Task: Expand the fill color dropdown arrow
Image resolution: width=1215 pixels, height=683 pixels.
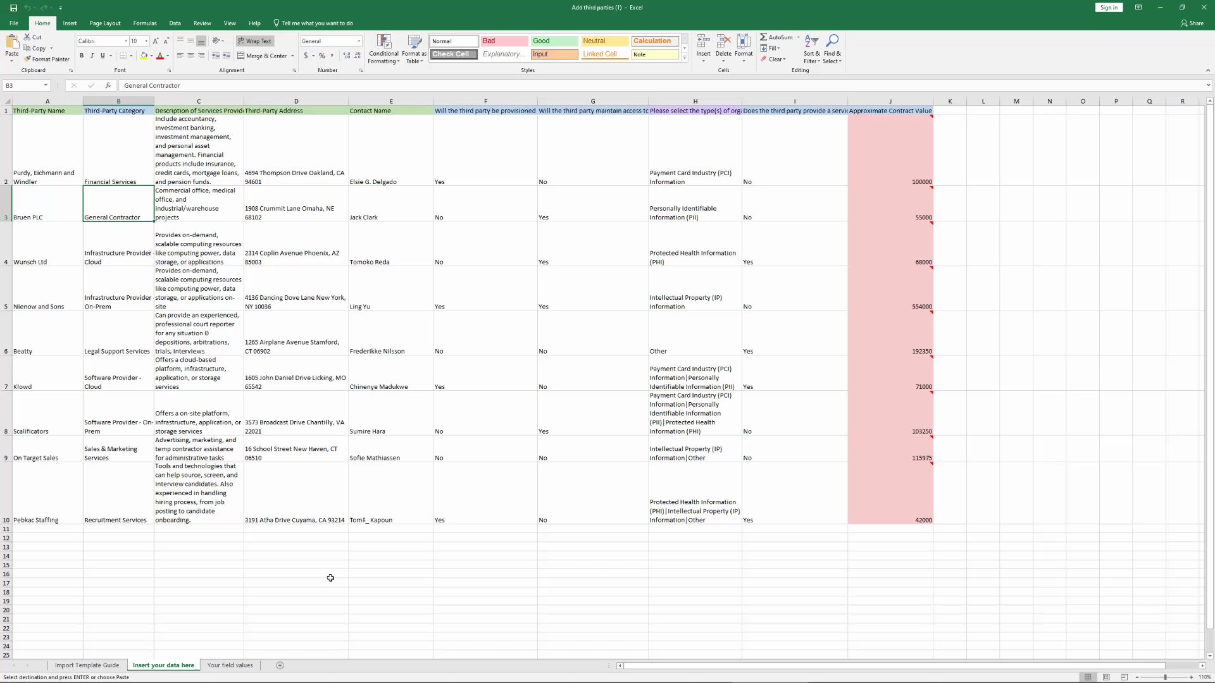Action: [x=151, y=55]
